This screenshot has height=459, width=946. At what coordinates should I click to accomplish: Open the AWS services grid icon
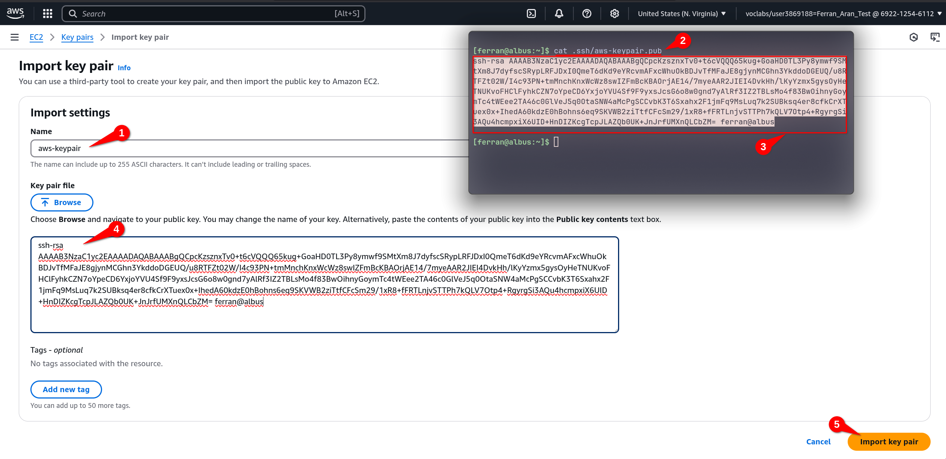pos(47,14)
